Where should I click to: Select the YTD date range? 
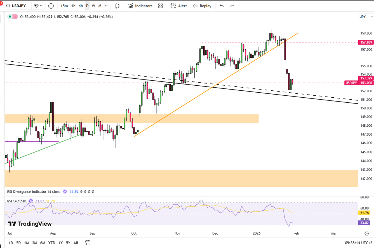pyautogui.click(x=51, y=243)
